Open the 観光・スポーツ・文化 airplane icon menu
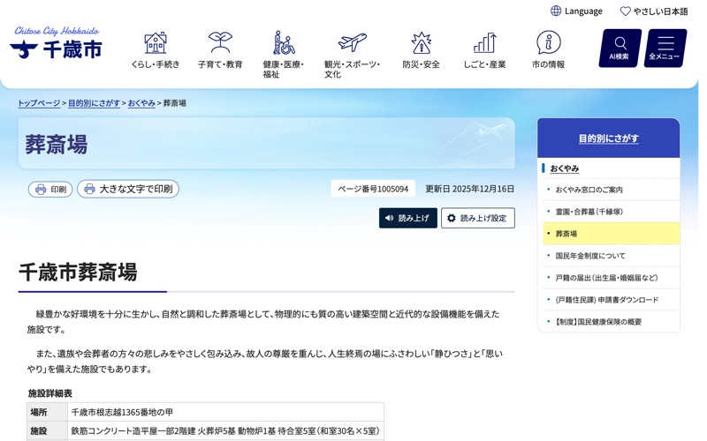Image resolution: width=707 pixels, height=441 pixels. click(352, 55)
